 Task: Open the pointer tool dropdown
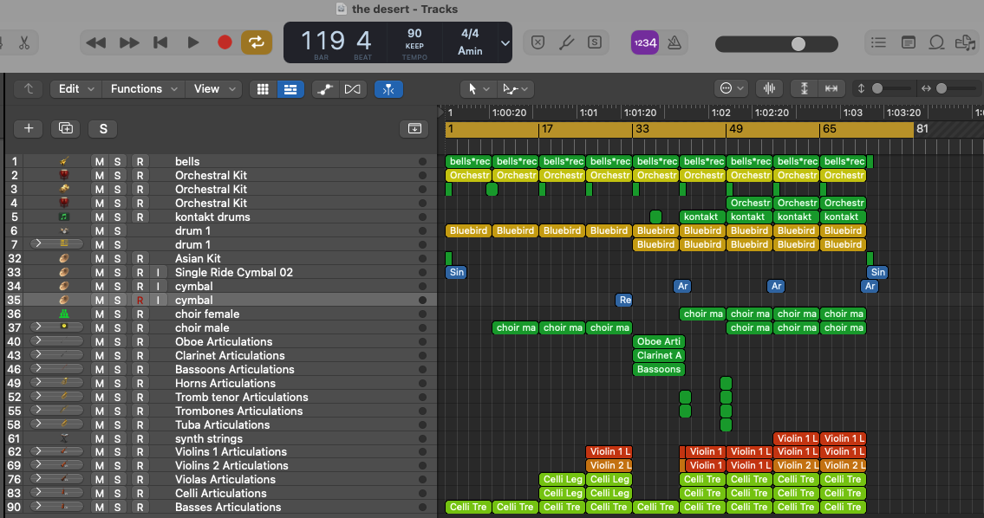(x=479, y=88)
